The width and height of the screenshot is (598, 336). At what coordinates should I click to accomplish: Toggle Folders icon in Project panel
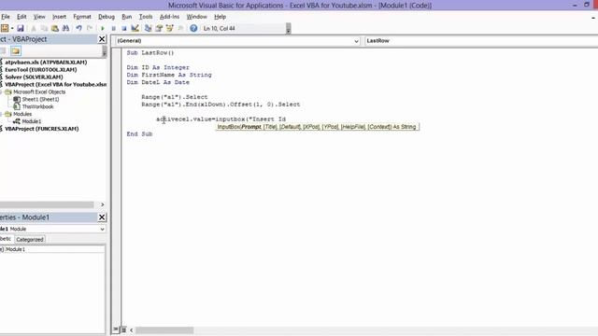pos(15,50)
